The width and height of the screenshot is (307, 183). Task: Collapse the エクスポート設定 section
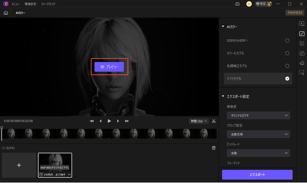point(223,96)
